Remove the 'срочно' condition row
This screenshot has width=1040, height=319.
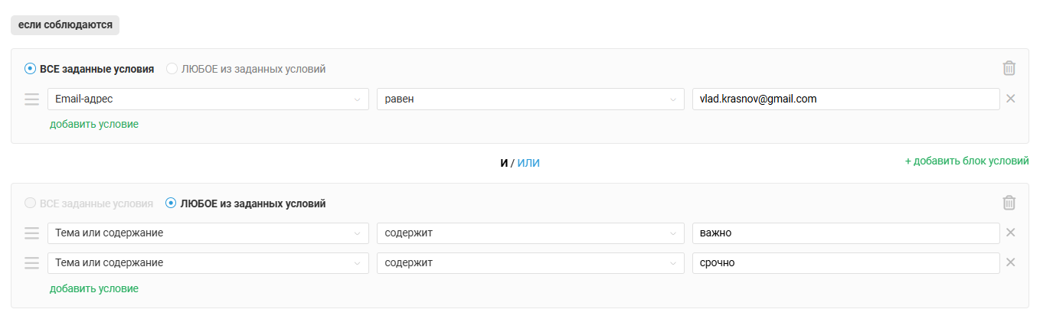1010,262
